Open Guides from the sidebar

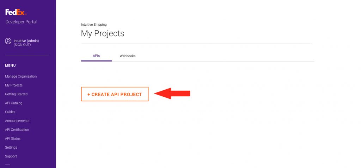click(x=10, y=112)
